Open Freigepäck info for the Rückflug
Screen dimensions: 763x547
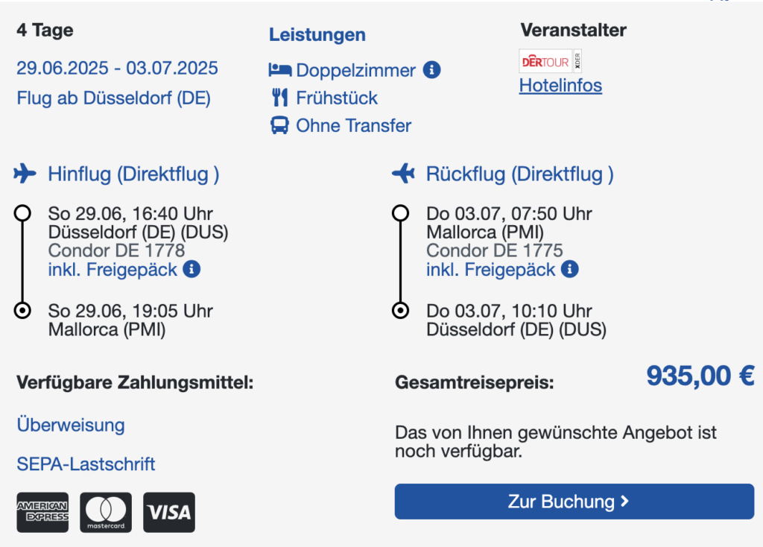570,268
